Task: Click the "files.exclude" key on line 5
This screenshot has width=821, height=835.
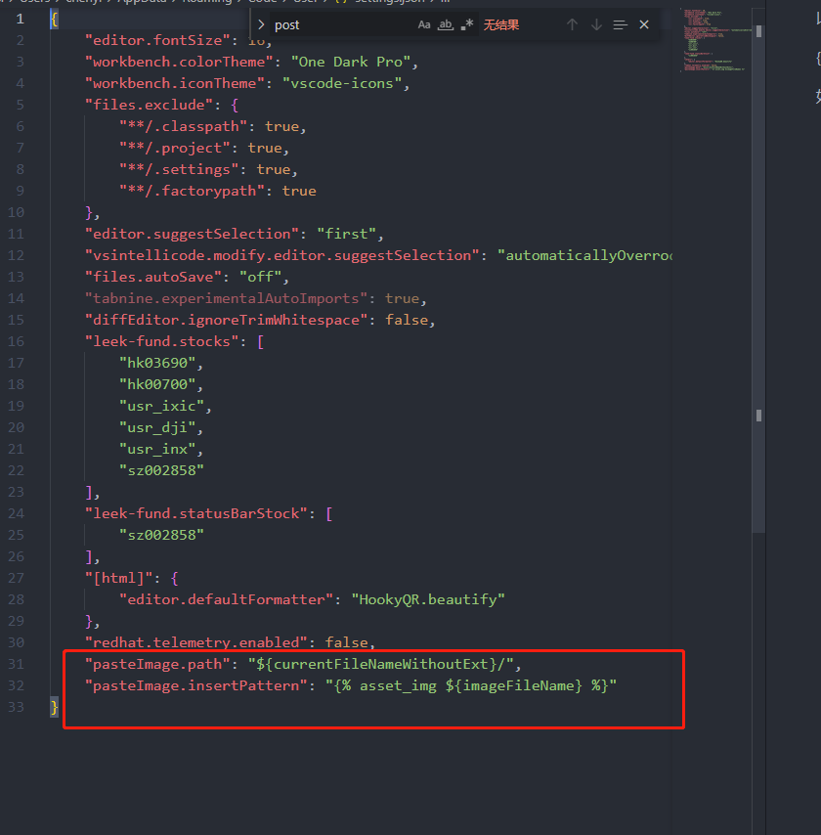Action: (148, 105)
